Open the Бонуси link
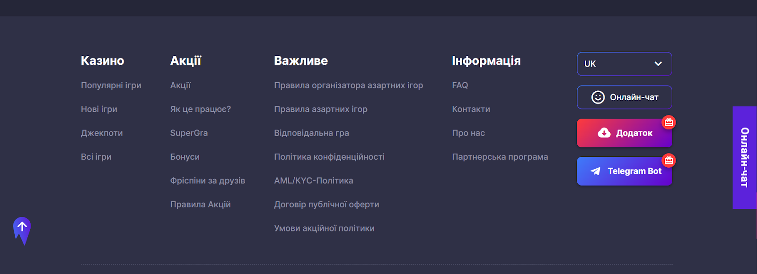This screenshot has height=274, width=757. [185, 157]
